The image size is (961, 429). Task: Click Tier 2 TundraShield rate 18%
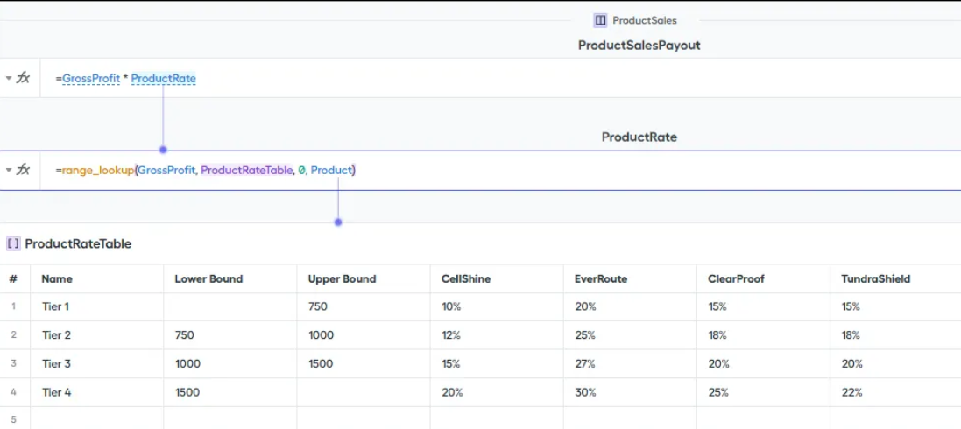[895, 335]
